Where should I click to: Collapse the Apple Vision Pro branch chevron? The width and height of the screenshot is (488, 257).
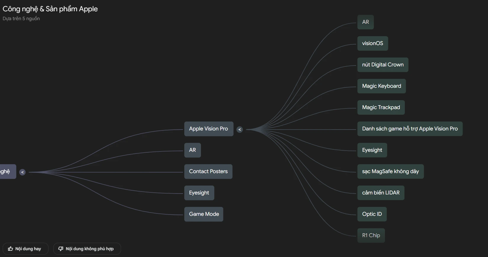(240, 130)
